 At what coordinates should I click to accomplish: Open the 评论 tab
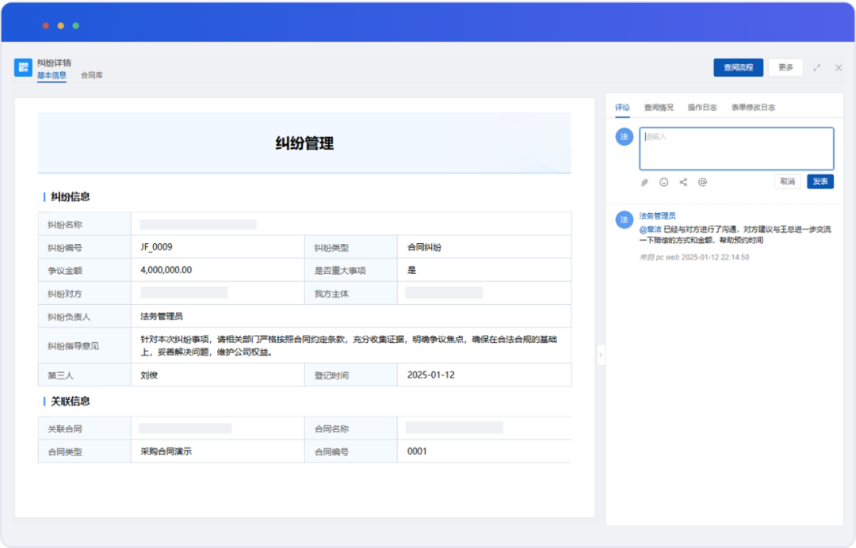coord(622,108)
